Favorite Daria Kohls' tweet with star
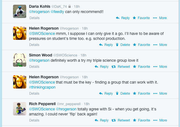The height and width of the screenshot is (127, 180). pyautogui.click(x=141, y=18)
